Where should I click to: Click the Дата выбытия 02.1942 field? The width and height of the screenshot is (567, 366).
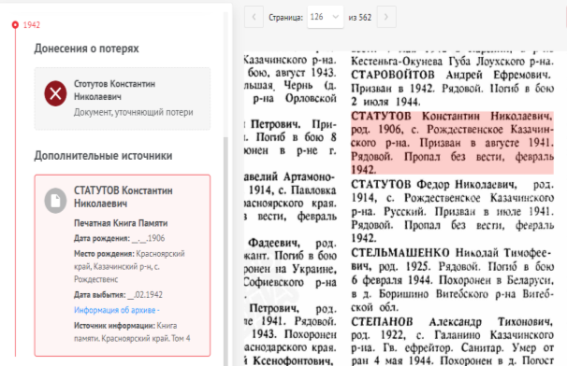[x=118, y=294]
